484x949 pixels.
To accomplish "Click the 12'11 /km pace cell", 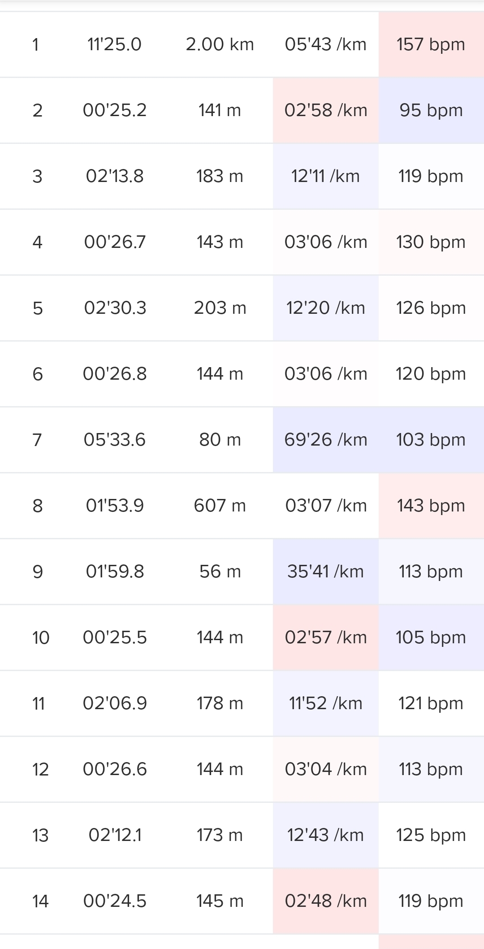I will click(x=326, y=176).
